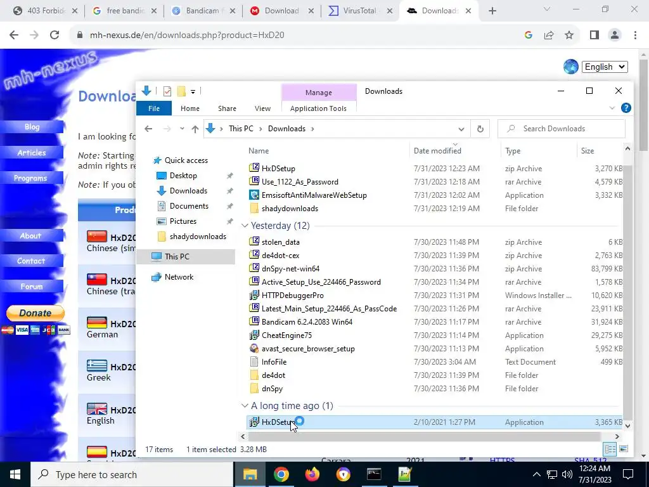Reload the Chrome page

pyautogui.click(x=55, y=35)
